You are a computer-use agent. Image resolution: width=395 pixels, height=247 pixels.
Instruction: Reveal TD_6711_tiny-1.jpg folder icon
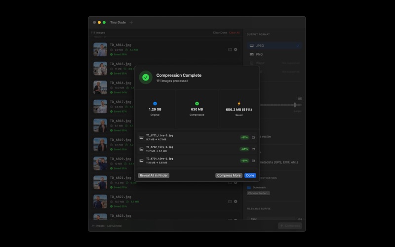[x=253, y=137]
